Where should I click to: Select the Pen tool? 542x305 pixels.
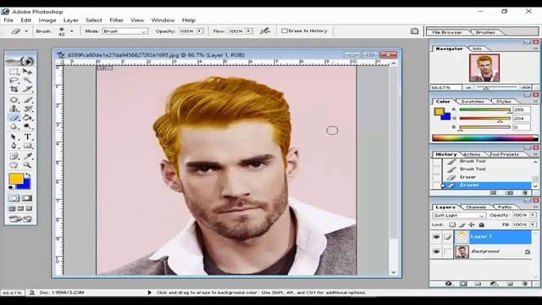point(14,146)
